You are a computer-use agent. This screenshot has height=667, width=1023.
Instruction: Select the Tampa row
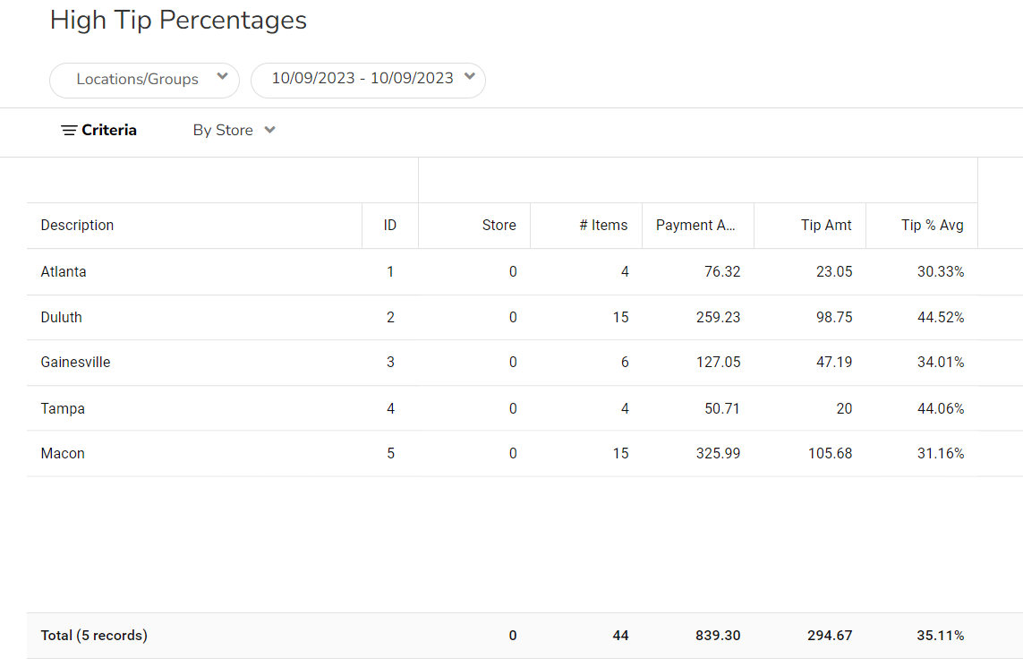click(x=63, y=409)
